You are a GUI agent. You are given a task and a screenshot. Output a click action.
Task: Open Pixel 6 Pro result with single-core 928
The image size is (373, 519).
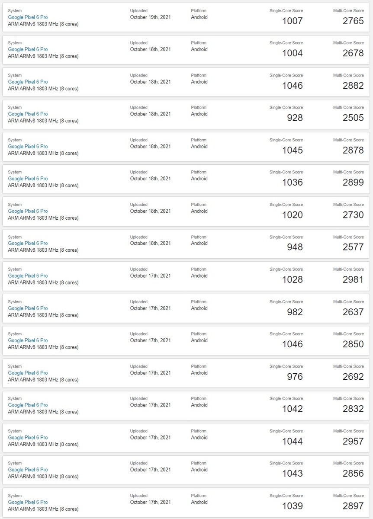28,114
